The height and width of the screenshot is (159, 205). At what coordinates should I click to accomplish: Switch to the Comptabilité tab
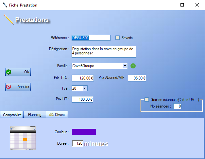tap(12, 115)
